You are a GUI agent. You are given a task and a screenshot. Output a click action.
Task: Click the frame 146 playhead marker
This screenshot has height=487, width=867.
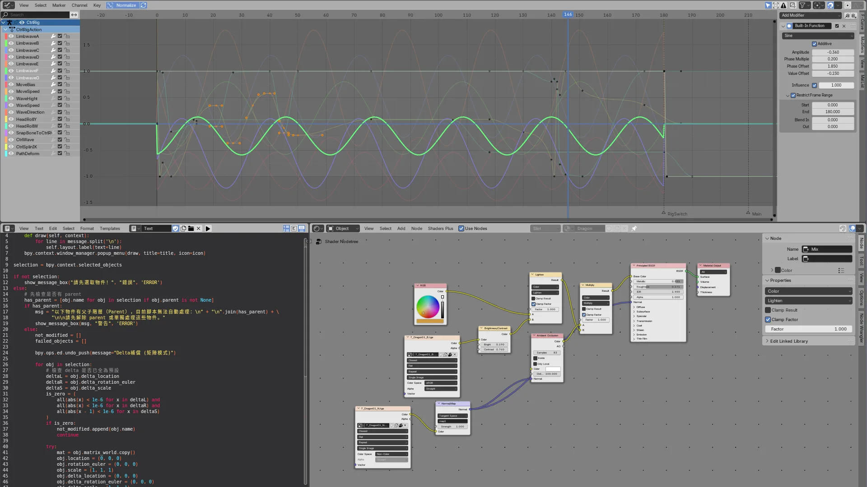pos(568,14)
